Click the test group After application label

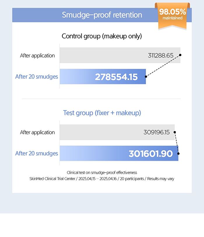point(37,133)
